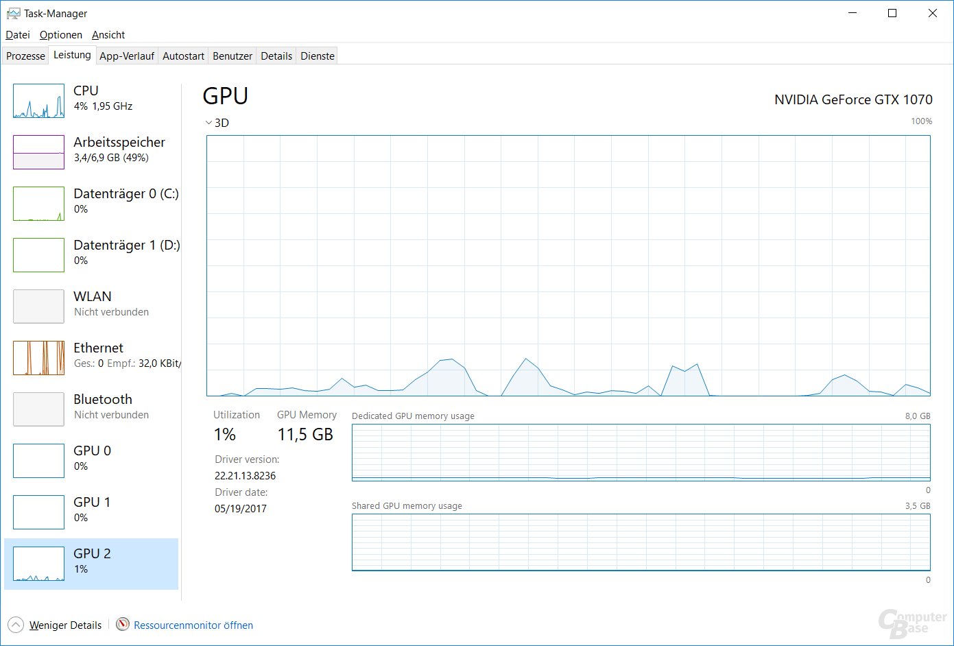Click the 3,5 GB shared memory scale label

(x=918, y=505)
